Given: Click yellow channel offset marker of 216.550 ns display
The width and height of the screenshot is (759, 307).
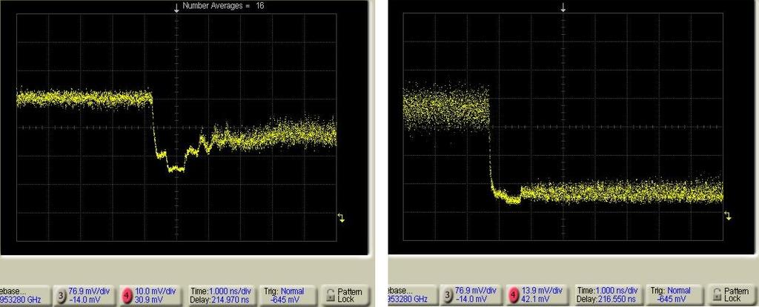Looking at the screenshot, I should coord(728,216).
